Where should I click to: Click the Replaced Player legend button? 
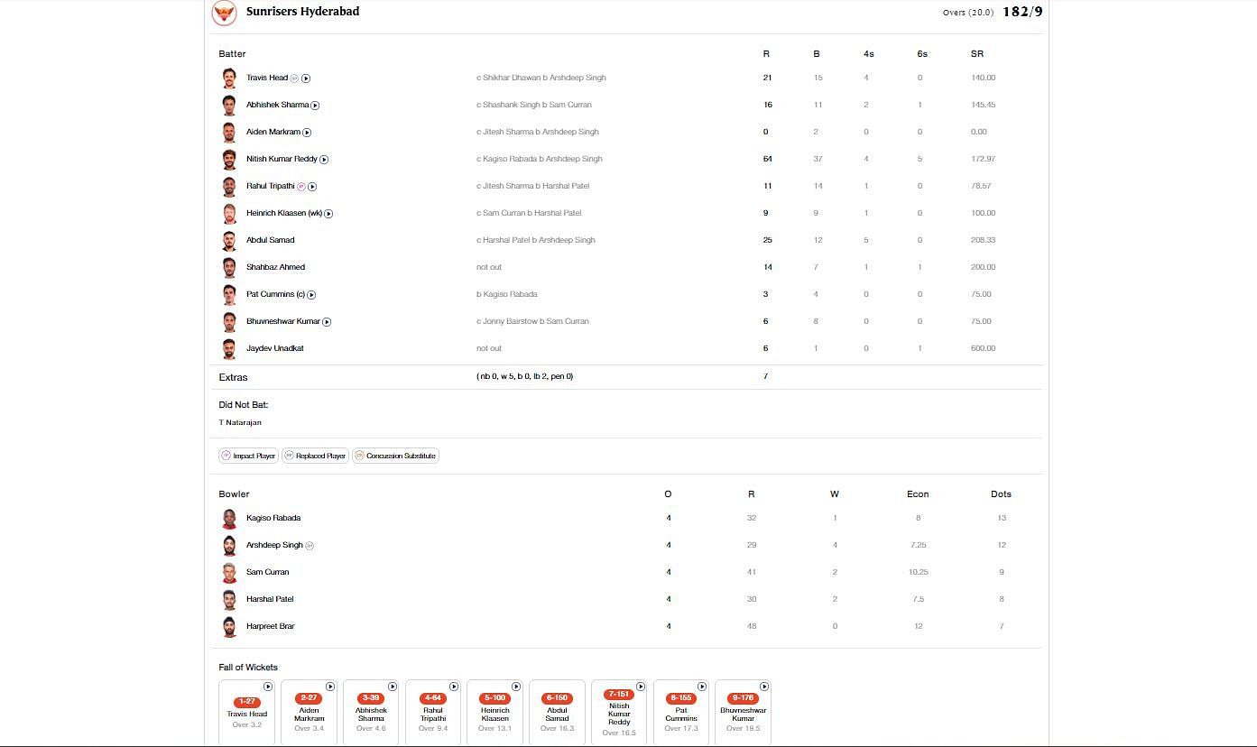[315, 456]
